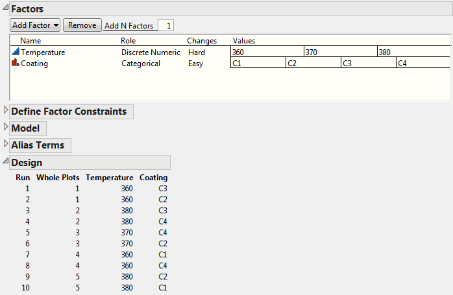Select Temperature cell in run 2
The width and height of the screenshot is (453, 295).
point(127,200)
